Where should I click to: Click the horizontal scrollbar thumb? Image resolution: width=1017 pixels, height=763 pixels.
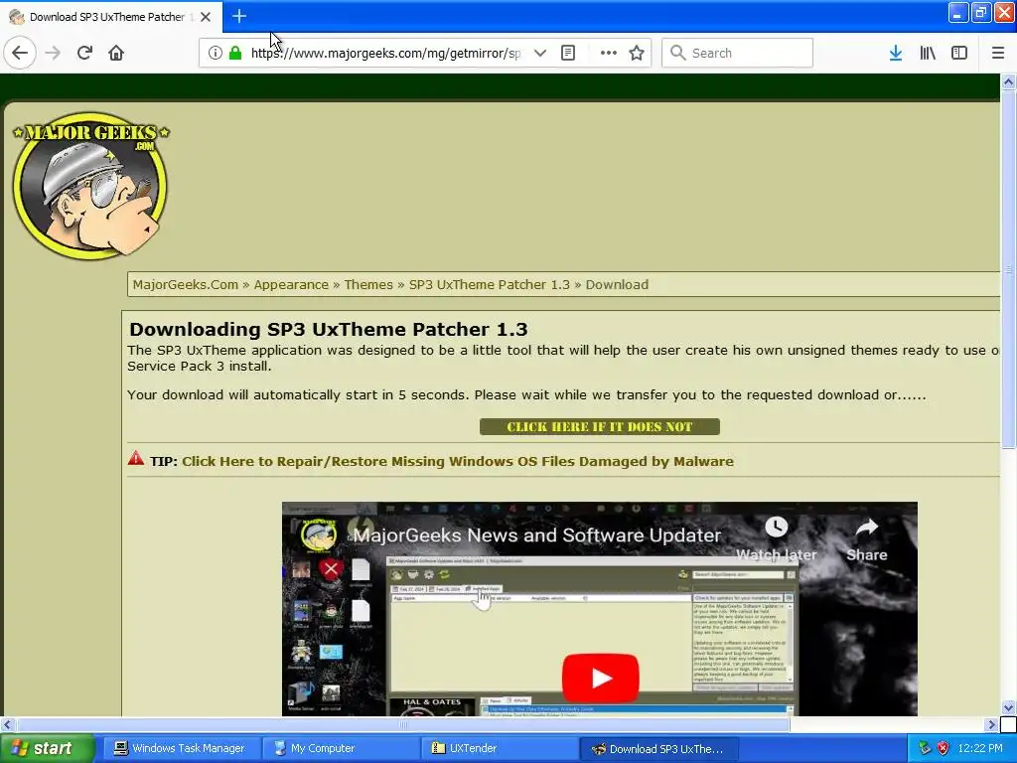[x=403, y=724]
